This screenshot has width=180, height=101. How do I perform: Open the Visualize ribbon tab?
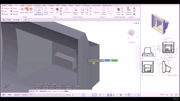pyautogui.click(x=29, y=5)
